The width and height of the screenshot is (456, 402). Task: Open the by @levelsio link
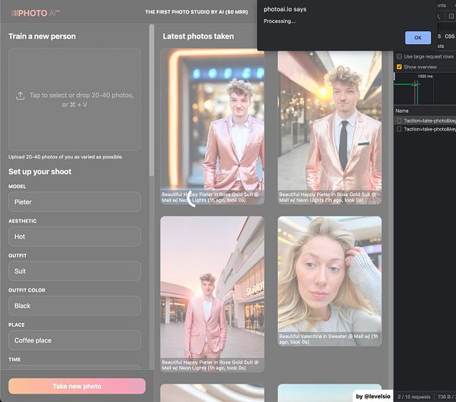point(373,396)
